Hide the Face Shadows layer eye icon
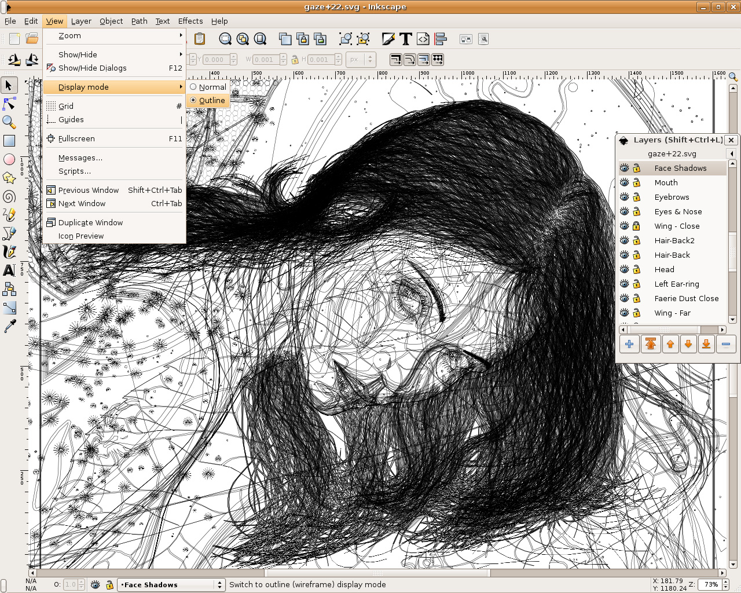The width and height of the screenshot is (741, 593). click(624, 168)
